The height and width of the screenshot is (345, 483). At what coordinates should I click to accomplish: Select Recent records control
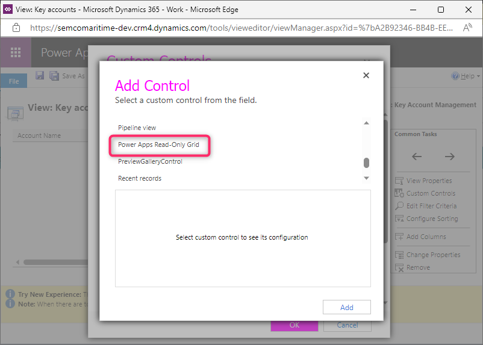pyautogui.click(x=140, y=178)
